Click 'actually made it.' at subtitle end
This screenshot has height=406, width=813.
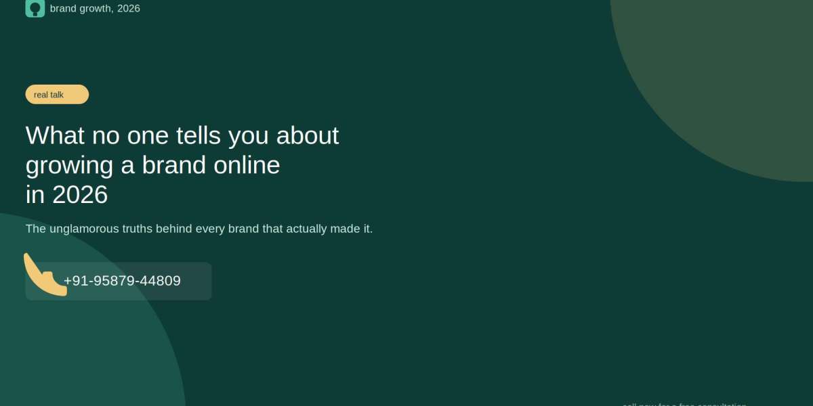[x=329, y=229]
